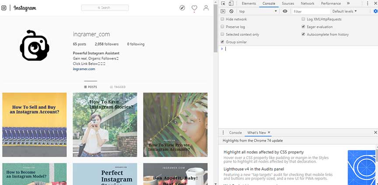Click the inqramer_com username heading

(91, 34)
